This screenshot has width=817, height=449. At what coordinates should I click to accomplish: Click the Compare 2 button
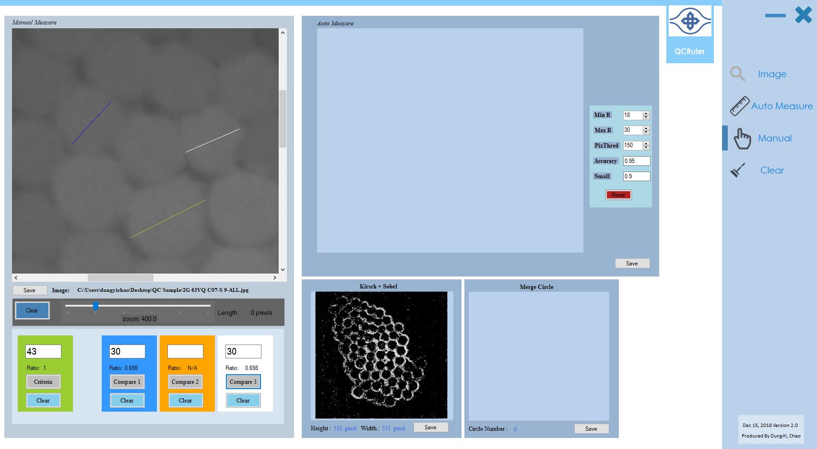coord(185,382)
